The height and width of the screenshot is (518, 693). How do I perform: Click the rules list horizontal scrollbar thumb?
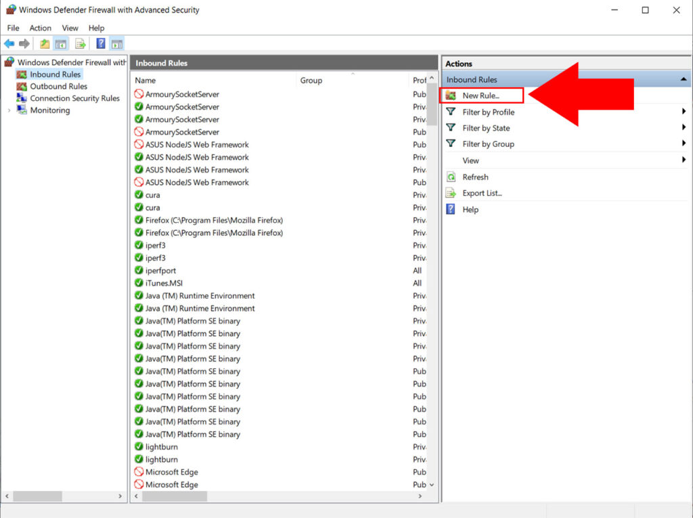point(175,496)
